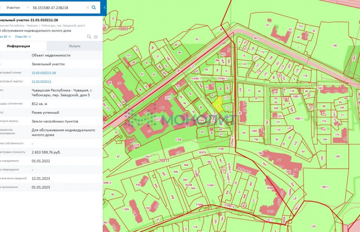
Task: Click the Земельный участок type value
Action: [48, 64]
